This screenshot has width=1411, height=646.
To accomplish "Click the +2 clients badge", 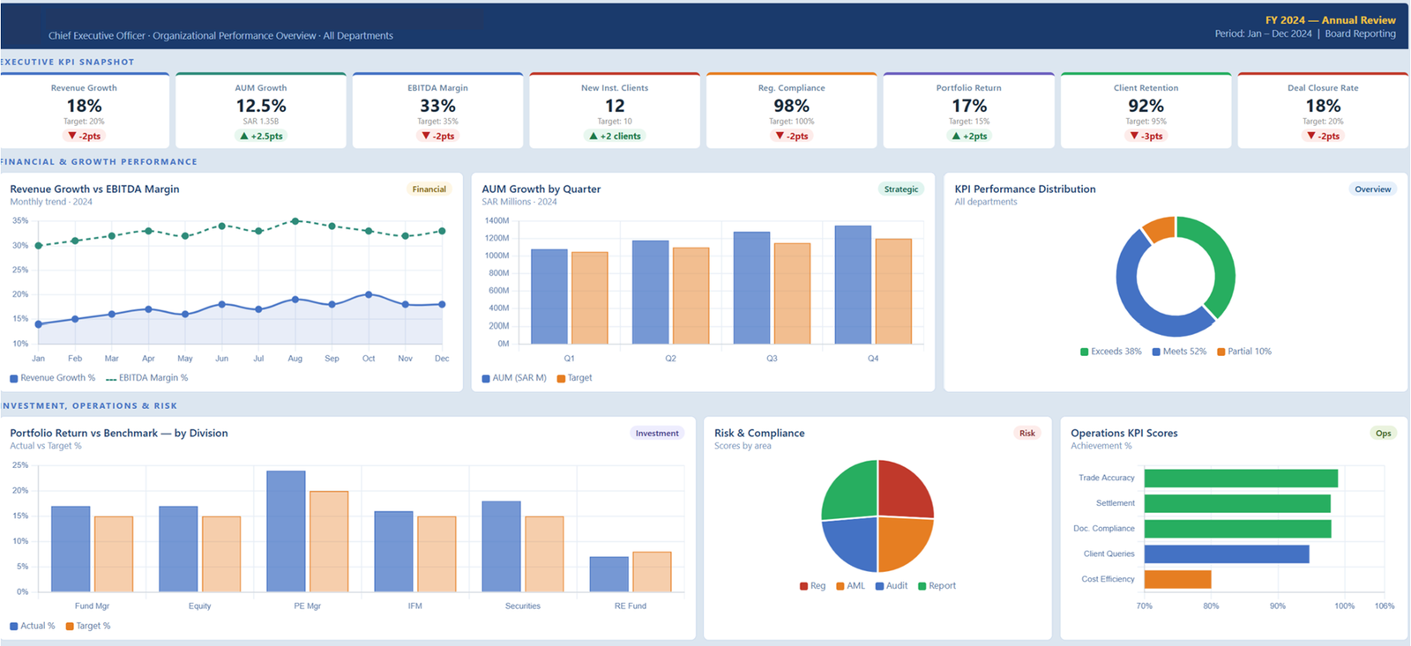I will 615,136.
